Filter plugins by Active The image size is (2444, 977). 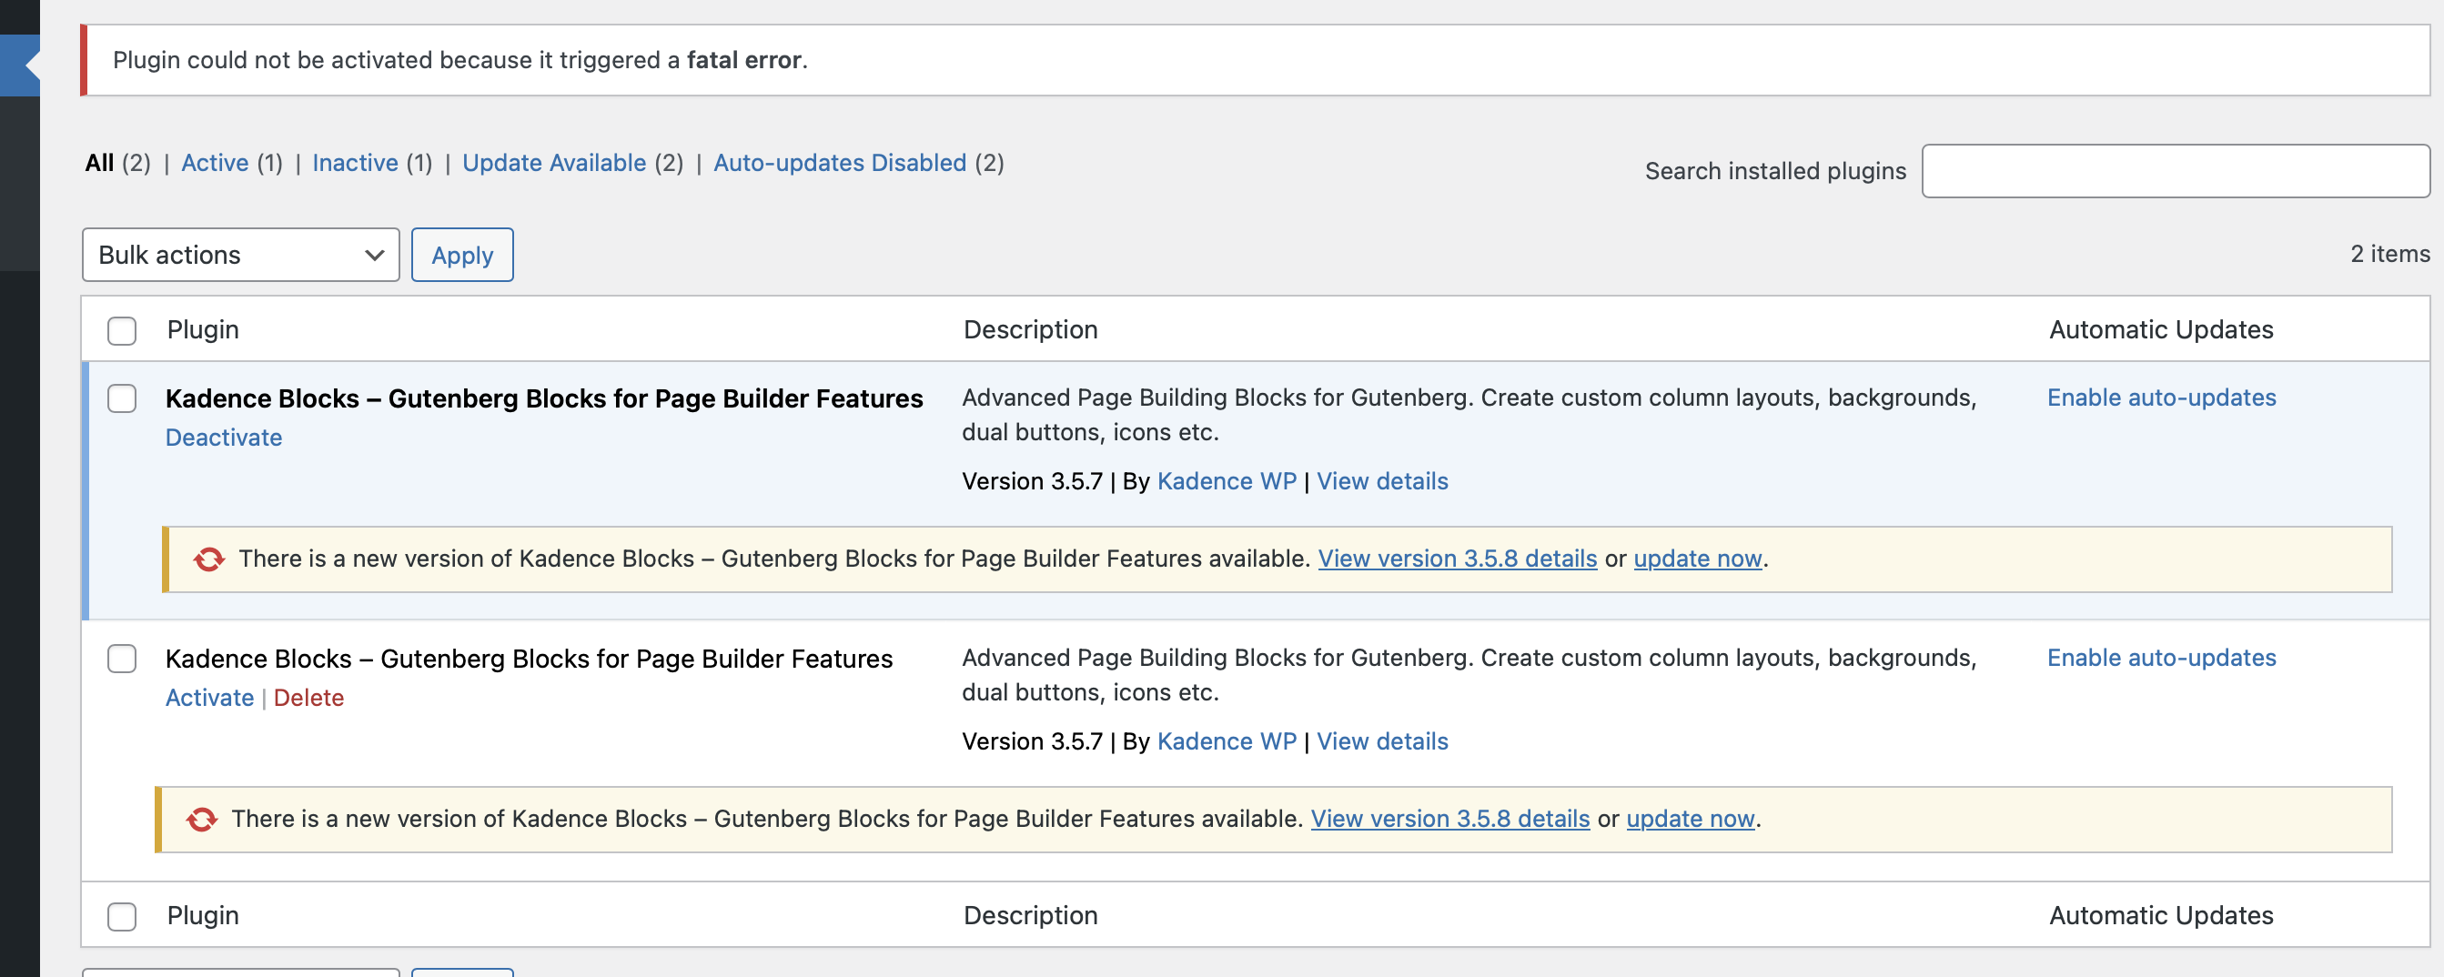[215, 162]
